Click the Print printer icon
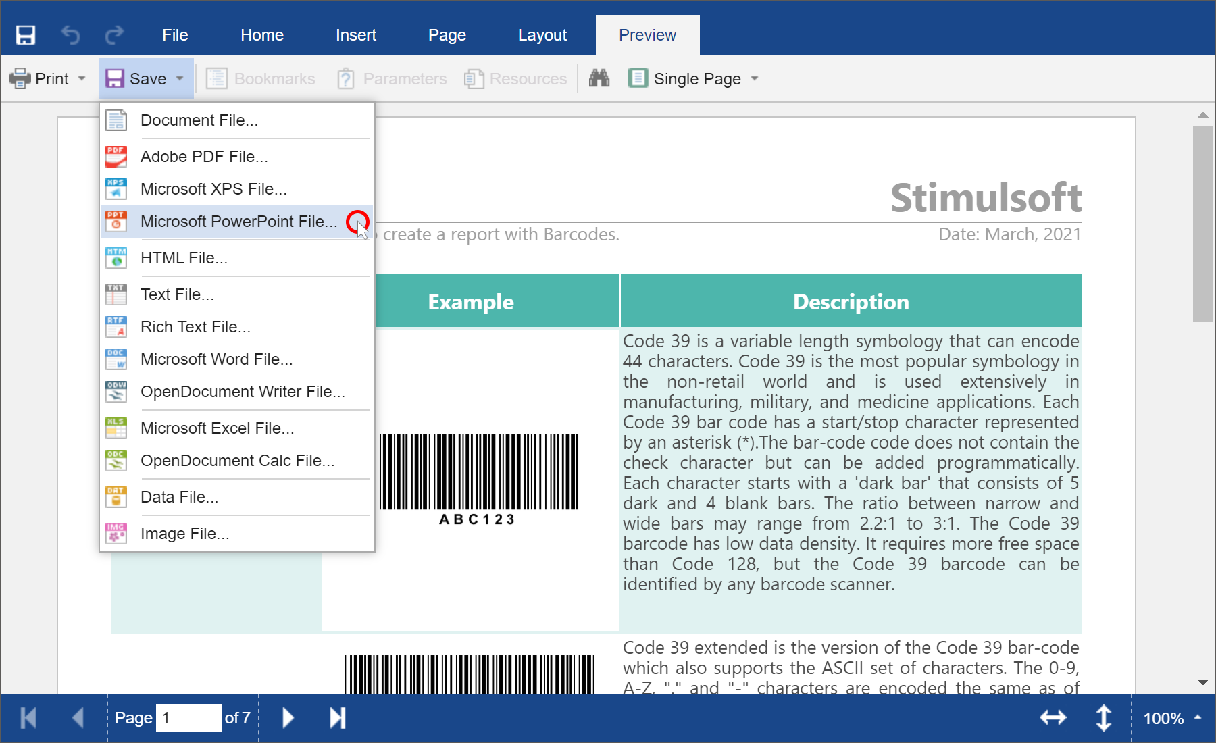Screen dimensions: 1216x743 20,78
